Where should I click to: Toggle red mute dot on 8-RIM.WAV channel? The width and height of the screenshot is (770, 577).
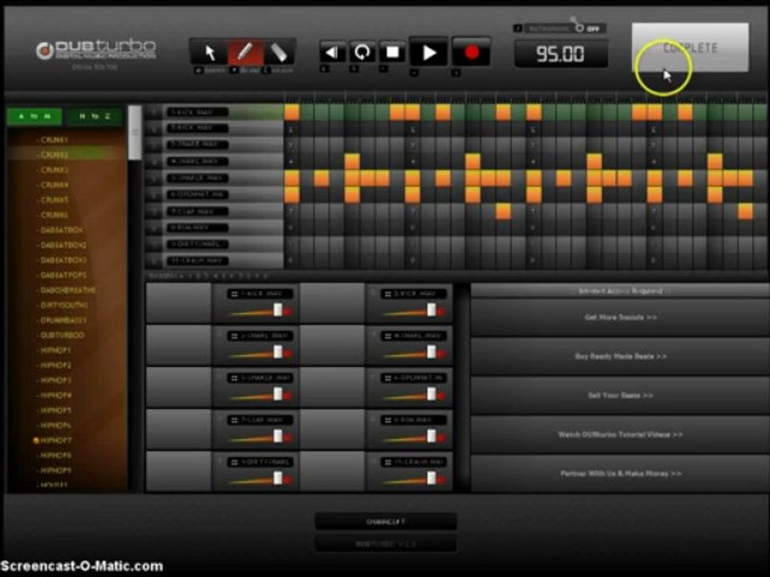440,438
